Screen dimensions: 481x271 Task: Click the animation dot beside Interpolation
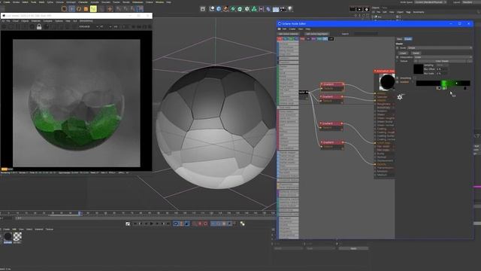(398, 57)
